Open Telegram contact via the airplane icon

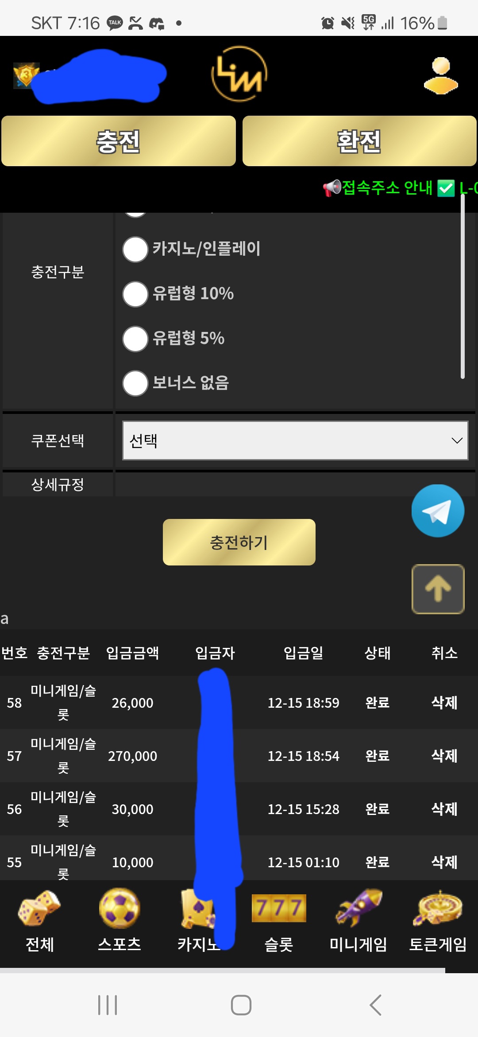437,511
